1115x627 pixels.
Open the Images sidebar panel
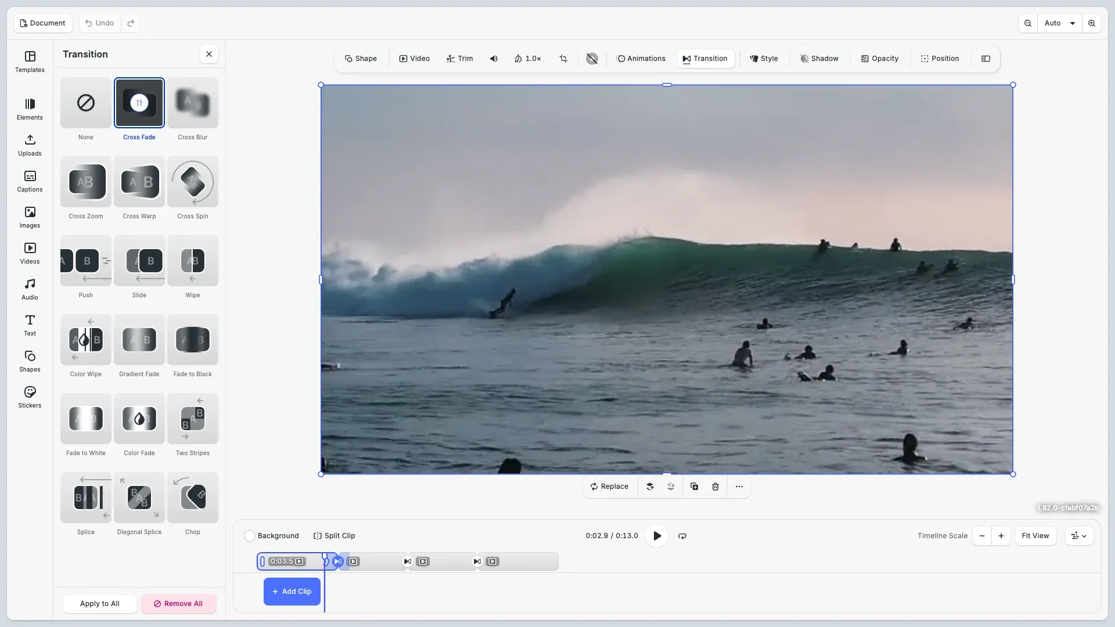(30, 217)
